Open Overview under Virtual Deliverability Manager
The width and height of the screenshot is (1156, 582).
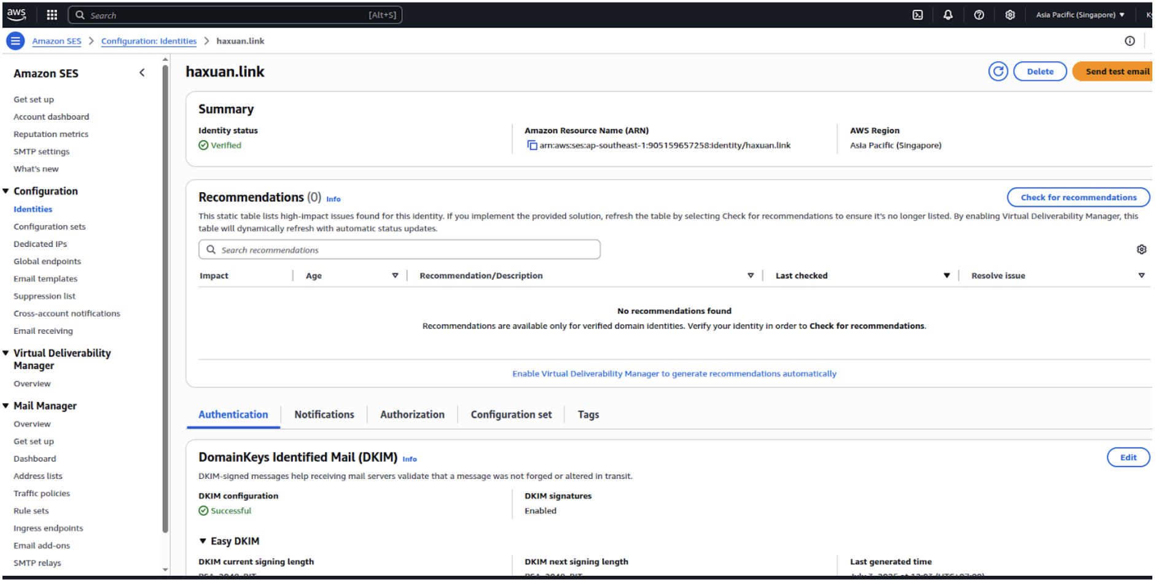pyautogui.click(x=32, y=384)
